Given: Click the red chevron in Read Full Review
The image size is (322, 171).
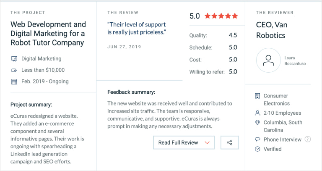Looking at the screenshot, I should point(207,142).
